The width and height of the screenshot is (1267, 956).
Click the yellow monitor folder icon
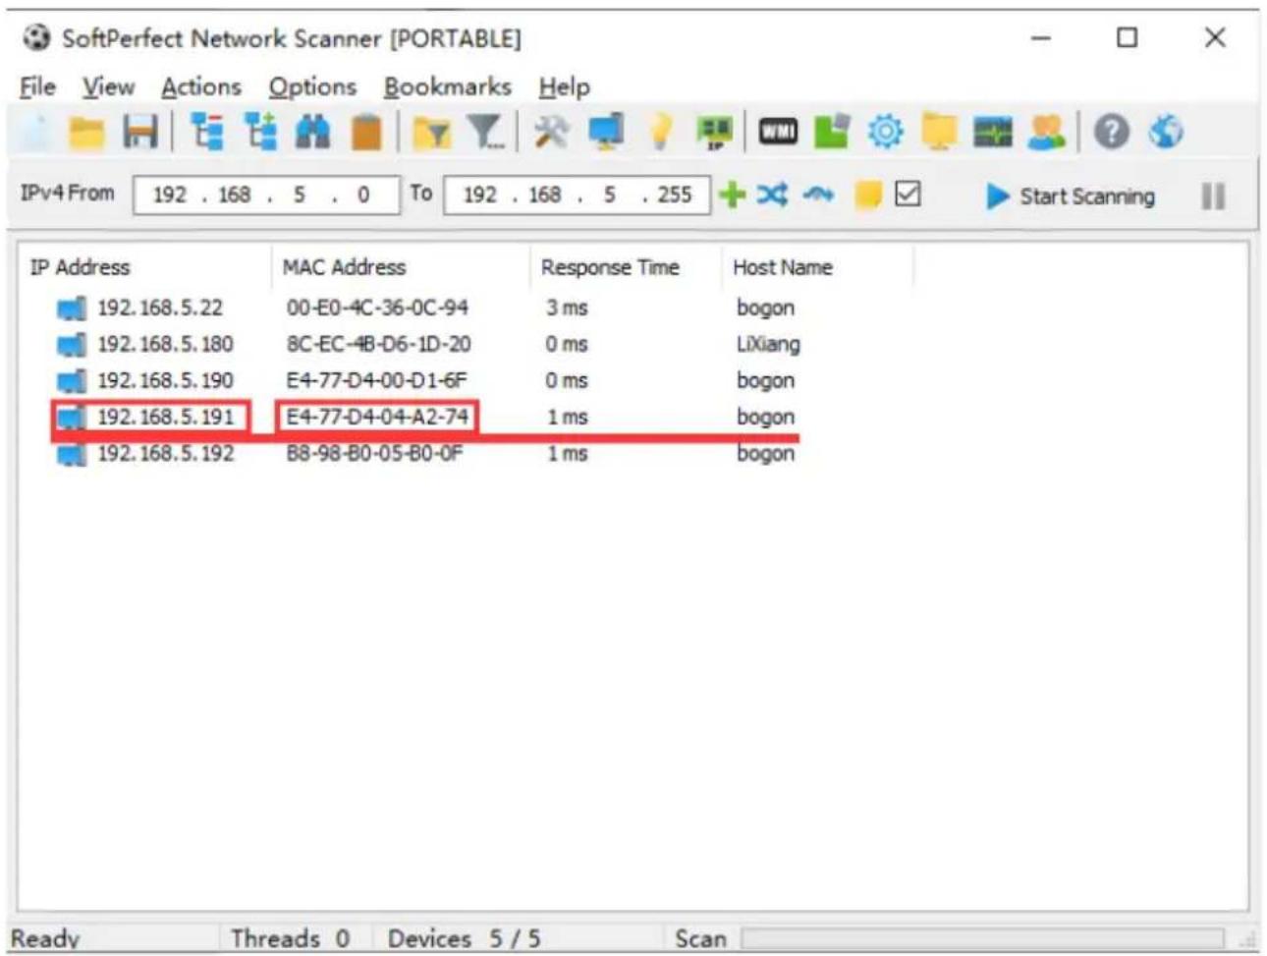point(939,132)
